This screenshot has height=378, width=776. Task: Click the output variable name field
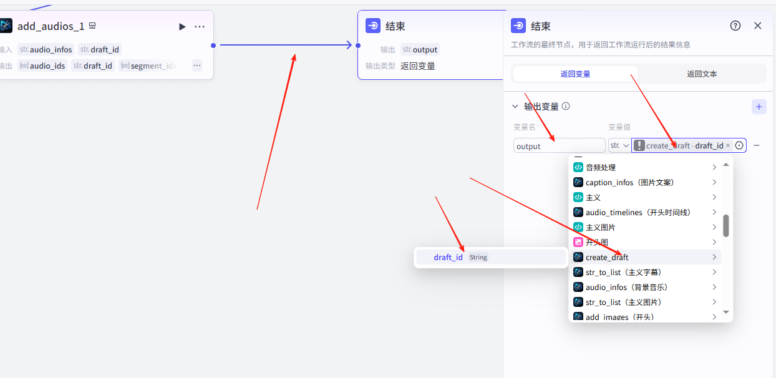coord(559,146)
